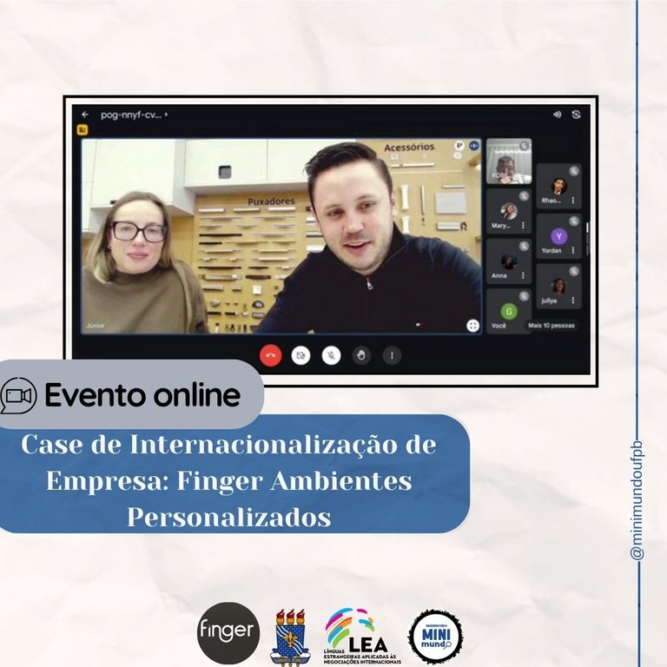
Task: Tap the speaker audio output icon
Action: (x=557, y=115)
